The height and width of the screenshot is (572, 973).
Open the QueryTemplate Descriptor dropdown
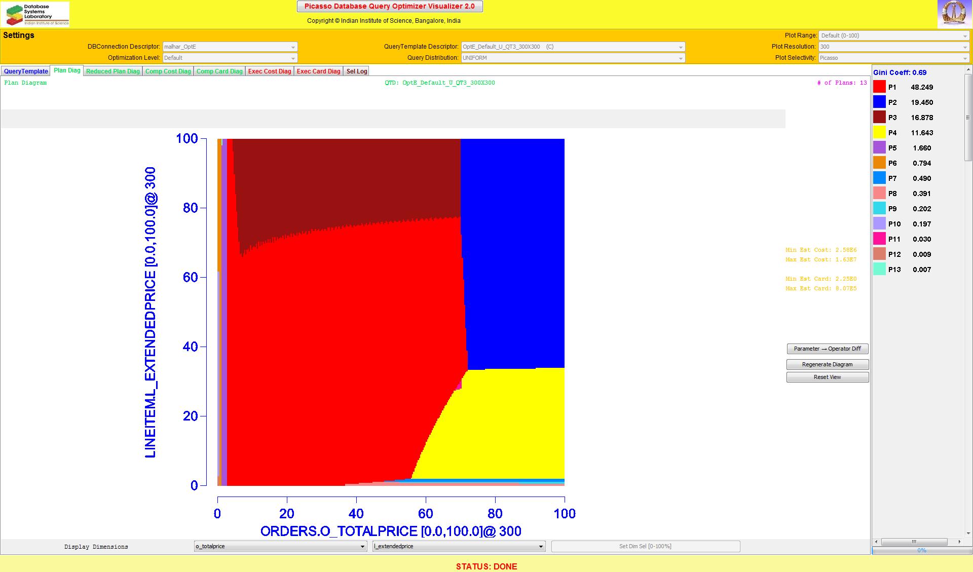(x=573, y=47)
